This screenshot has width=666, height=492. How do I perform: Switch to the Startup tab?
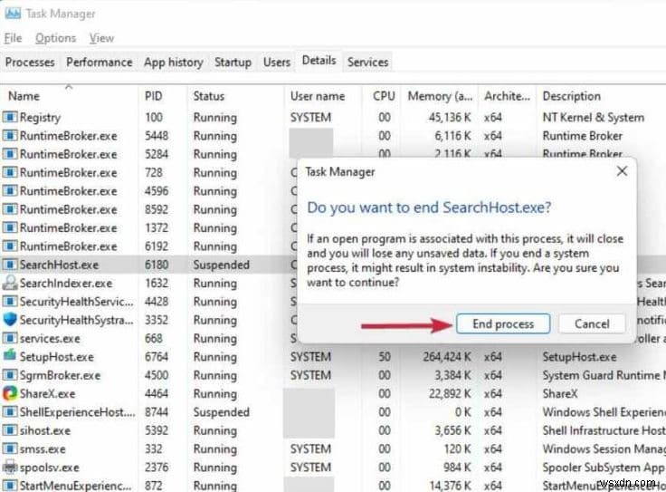[x=233, y=63]
